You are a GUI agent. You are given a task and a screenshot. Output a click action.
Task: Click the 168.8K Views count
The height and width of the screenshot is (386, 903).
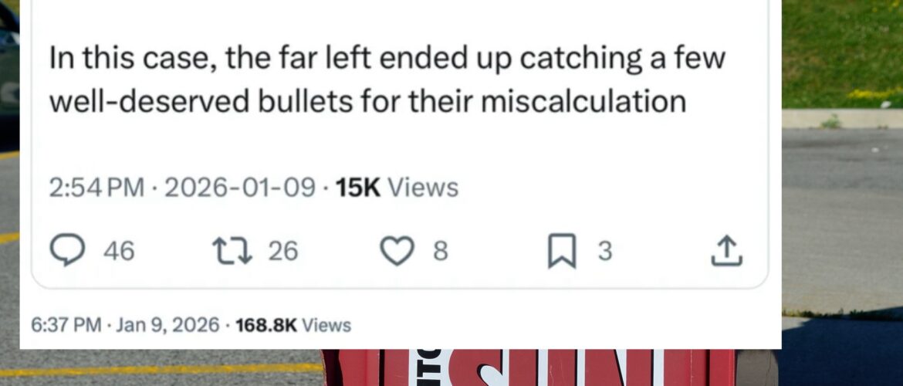click(293, 325)
